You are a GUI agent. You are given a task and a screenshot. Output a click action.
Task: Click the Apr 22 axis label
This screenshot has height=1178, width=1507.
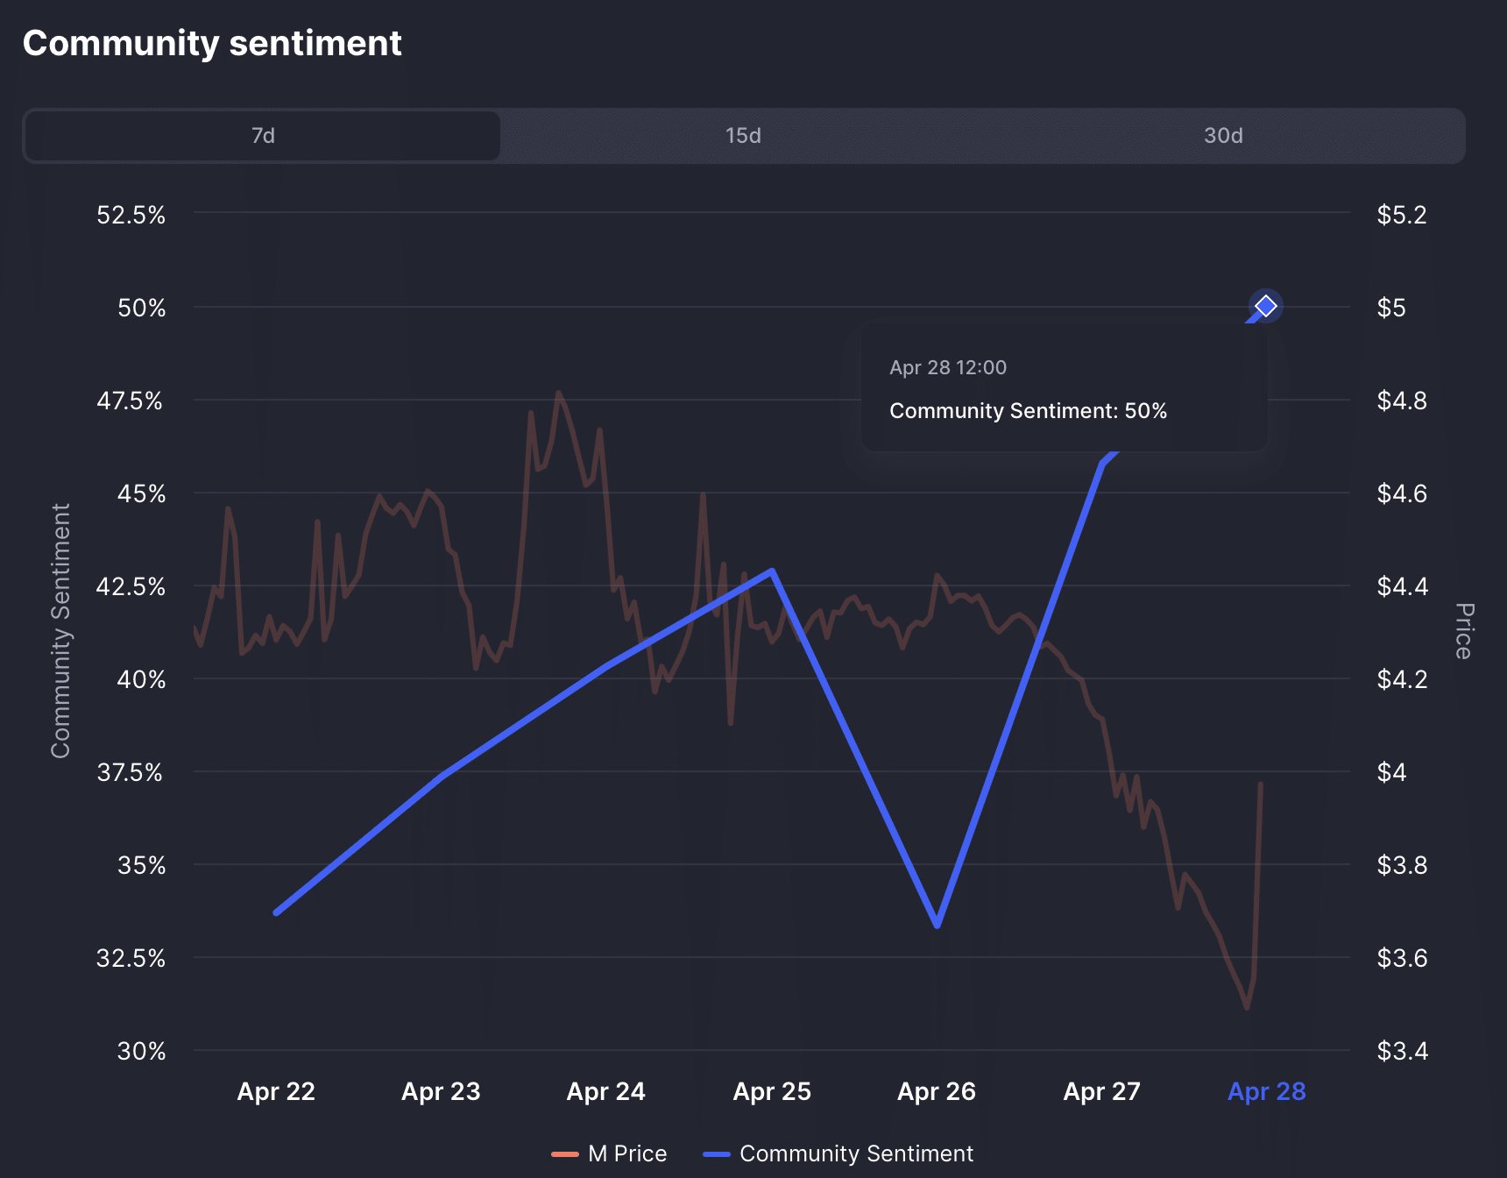[x=276, y=1092]
